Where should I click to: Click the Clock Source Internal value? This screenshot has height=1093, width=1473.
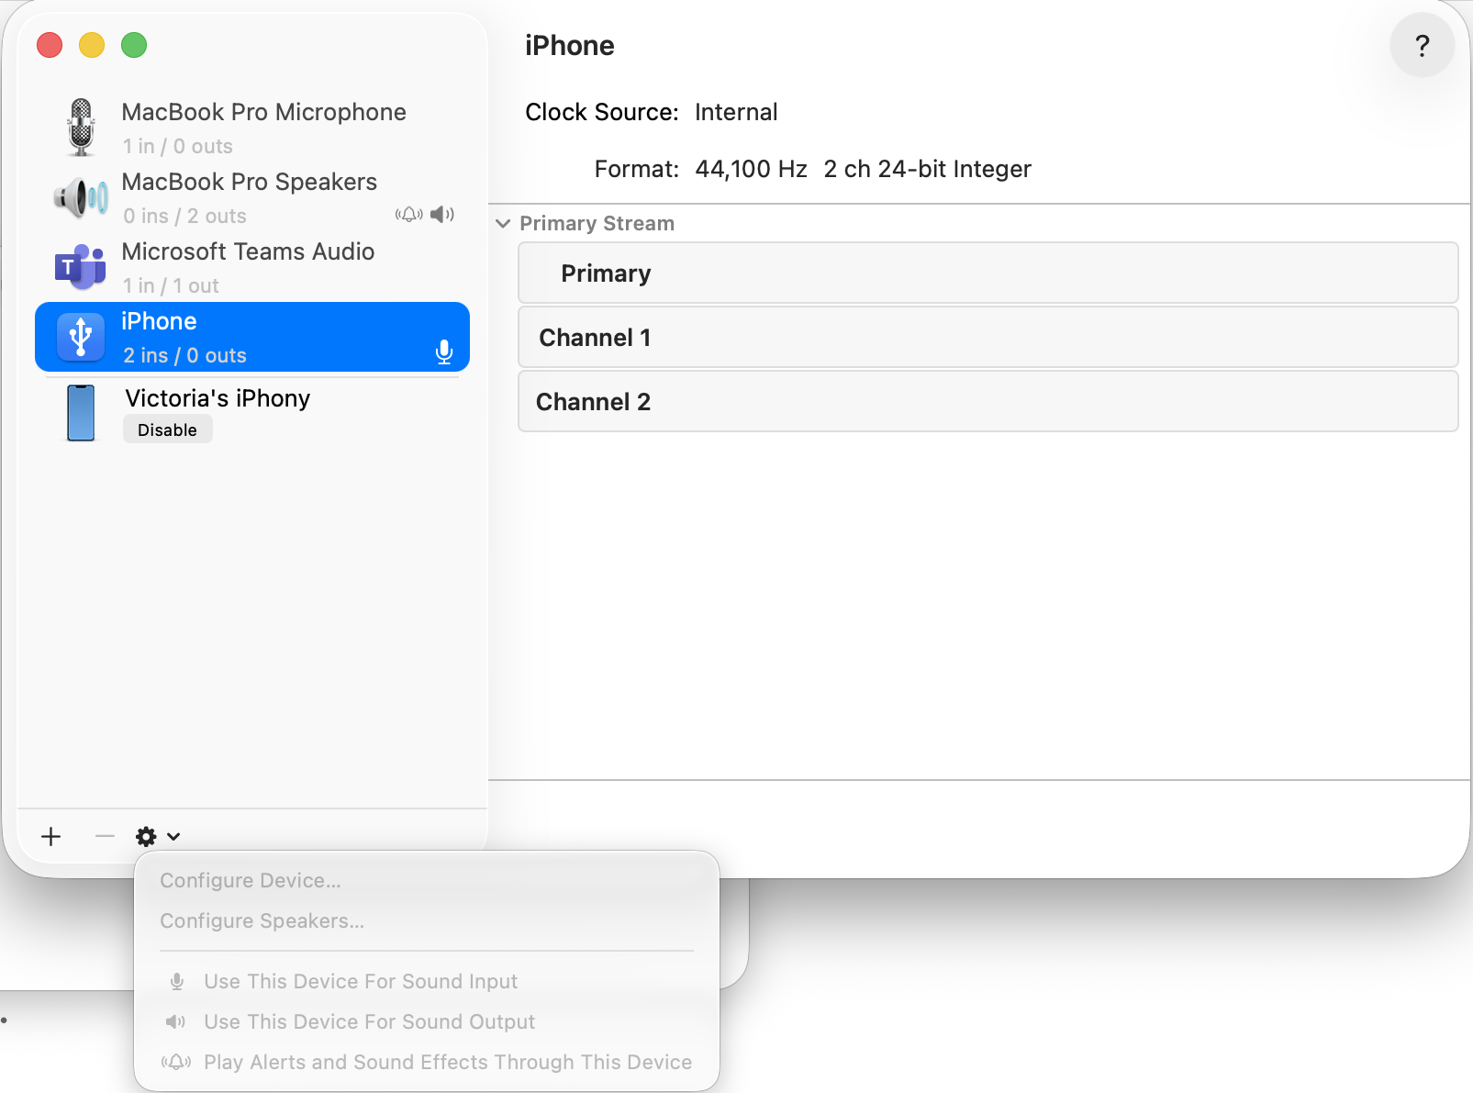pyautogui.click(x=736, y=112)
